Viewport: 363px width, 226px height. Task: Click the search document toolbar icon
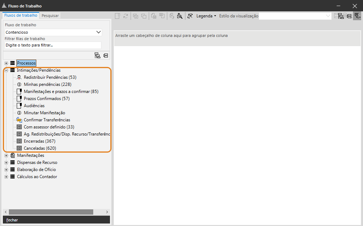(x=180, y=16)
